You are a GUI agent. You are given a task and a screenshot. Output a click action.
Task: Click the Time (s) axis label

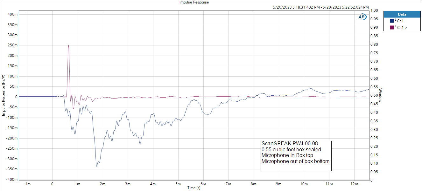tap(194, 188)
